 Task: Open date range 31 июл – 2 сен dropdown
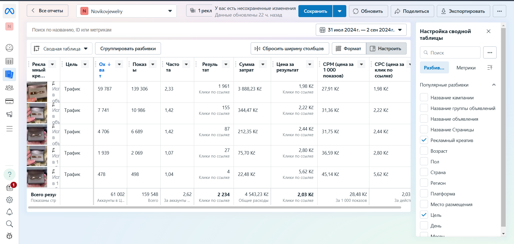[361, 30]
